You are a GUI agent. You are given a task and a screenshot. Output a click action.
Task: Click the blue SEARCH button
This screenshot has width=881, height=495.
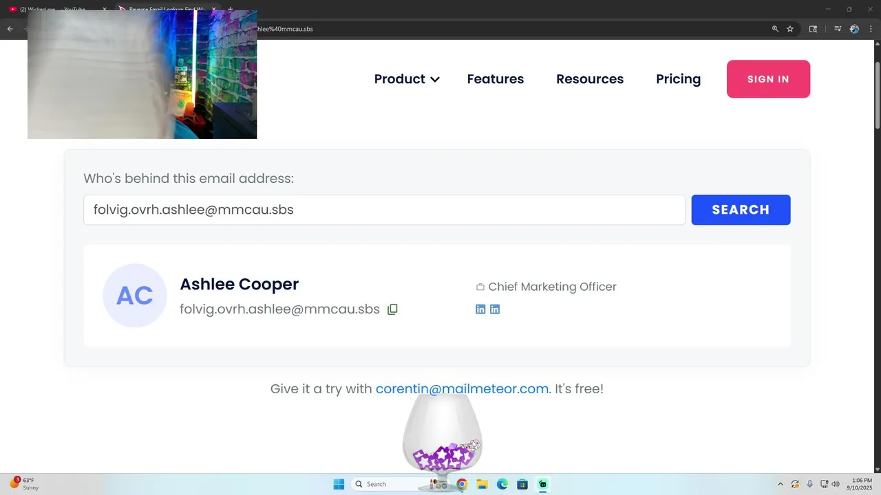coord(741,210)
